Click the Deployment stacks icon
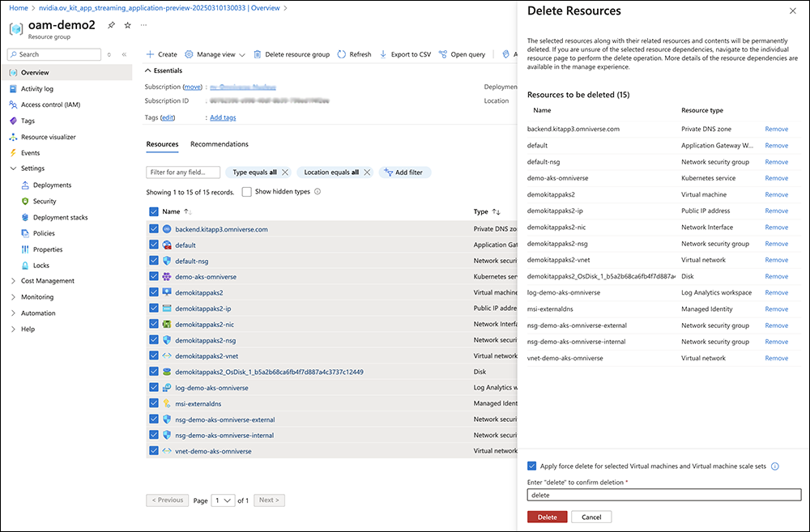Screen dimensions: 810x532 click(25, 218)
